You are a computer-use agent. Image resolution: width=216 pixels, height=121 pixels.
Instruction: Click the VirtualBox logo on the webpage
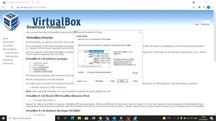click(x=10, y=21)
